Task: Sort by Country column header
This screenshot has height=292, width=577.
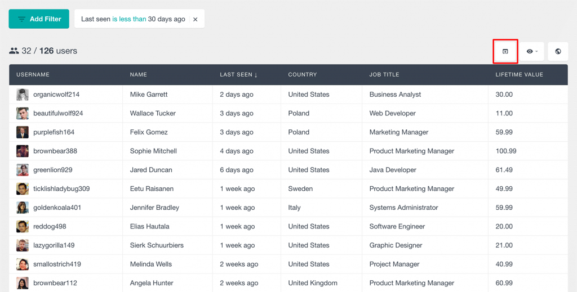Action: pos(302,75)
